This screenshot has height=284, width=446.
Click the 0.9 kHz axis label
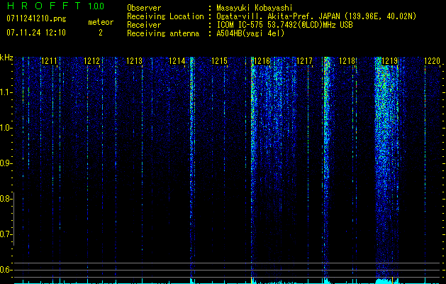click(x=6, y=163)
